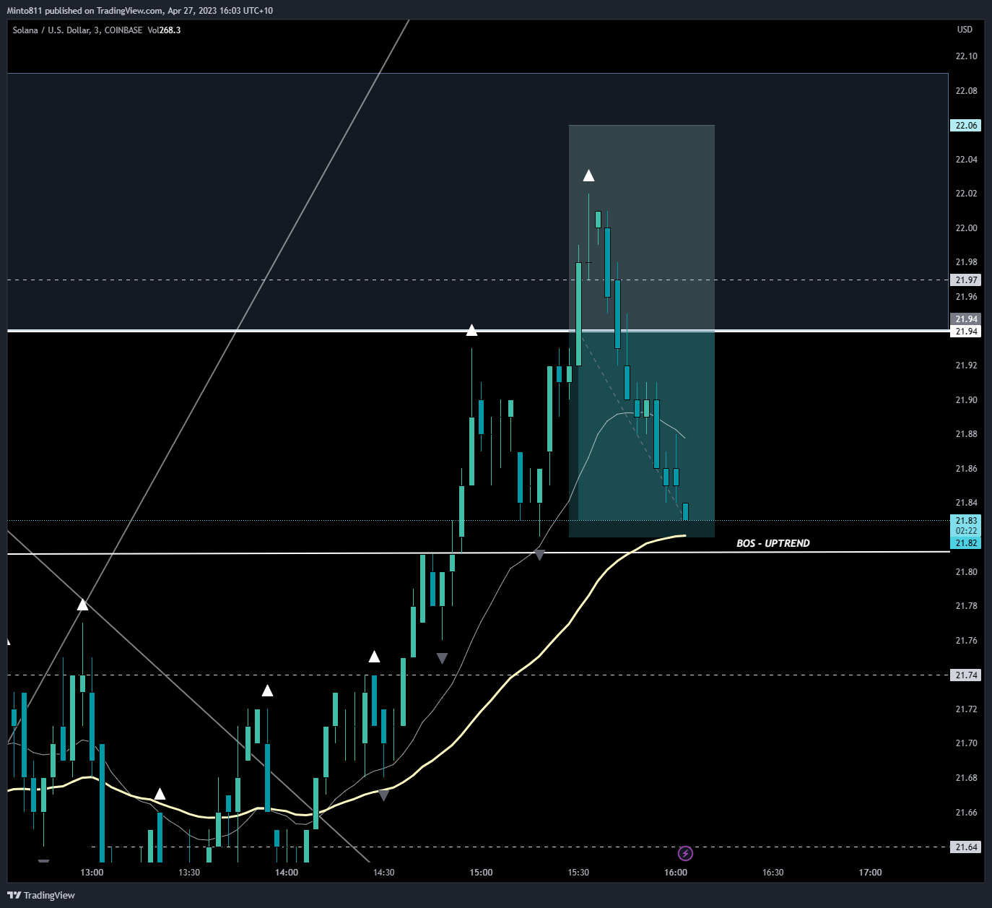Click the 21.90 price axis value

(966, 400)
